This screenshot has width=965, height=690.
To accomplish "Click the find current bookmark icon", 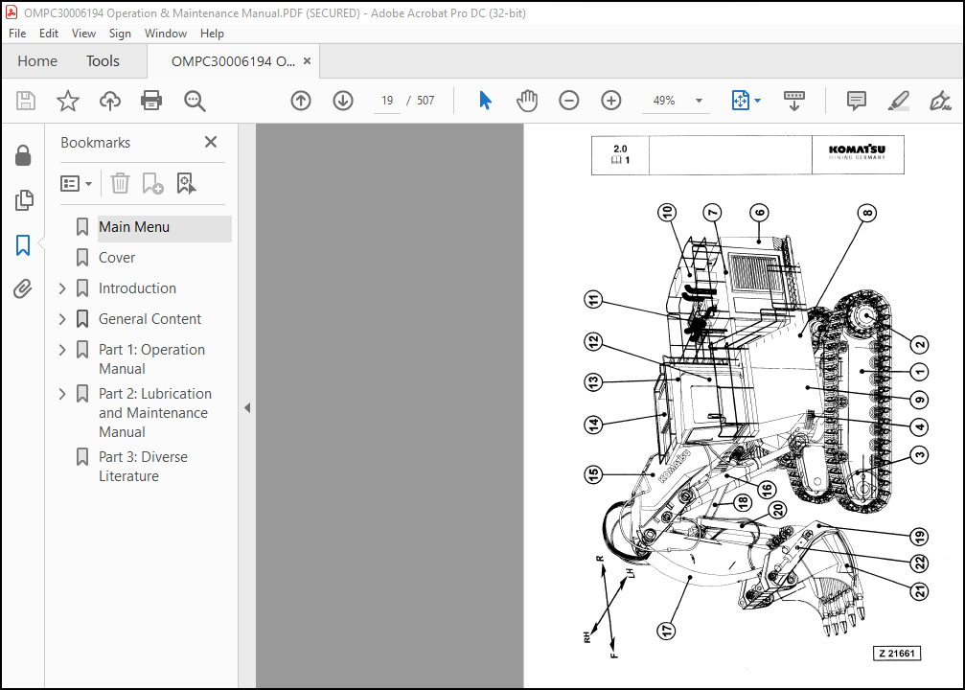I will [x=186, y=183].
